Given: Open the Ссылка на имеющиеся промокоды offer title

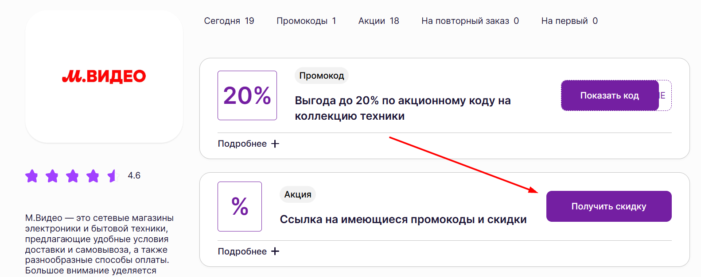Looking at the screenshot, I should [403, 220].
